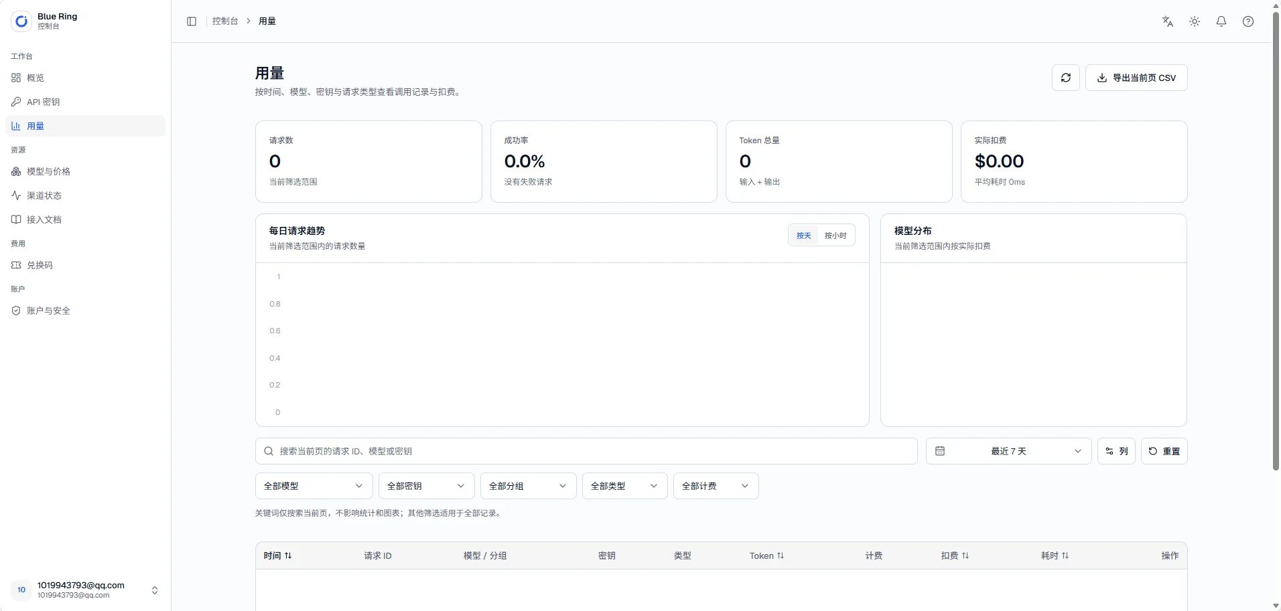
Task: Open the help question-mark icon
Action: pos(1248,21)
